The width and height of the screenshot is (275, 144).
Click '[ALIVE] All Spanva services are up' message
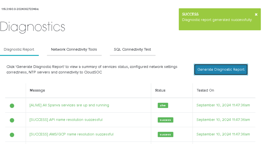pos(69,105)
